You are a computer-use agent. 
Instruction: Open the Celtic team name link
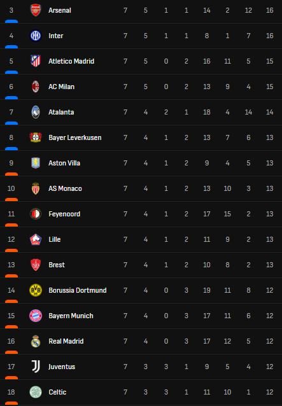coord(57,392)
